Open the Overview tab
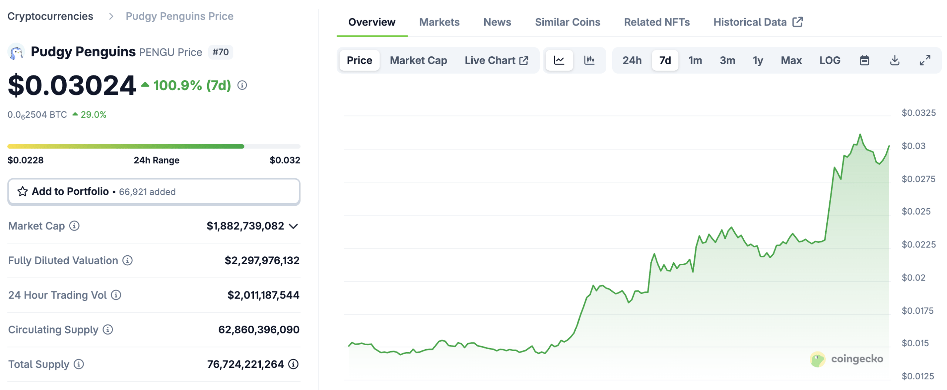 [x=372, y=22]
